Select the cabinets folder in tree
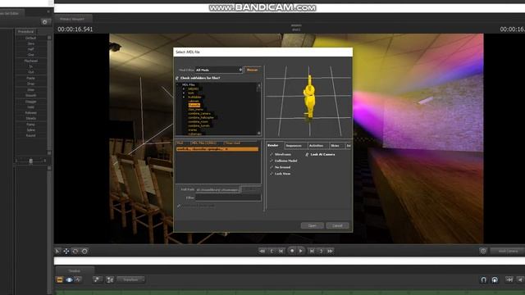 [x=194, y=101]
